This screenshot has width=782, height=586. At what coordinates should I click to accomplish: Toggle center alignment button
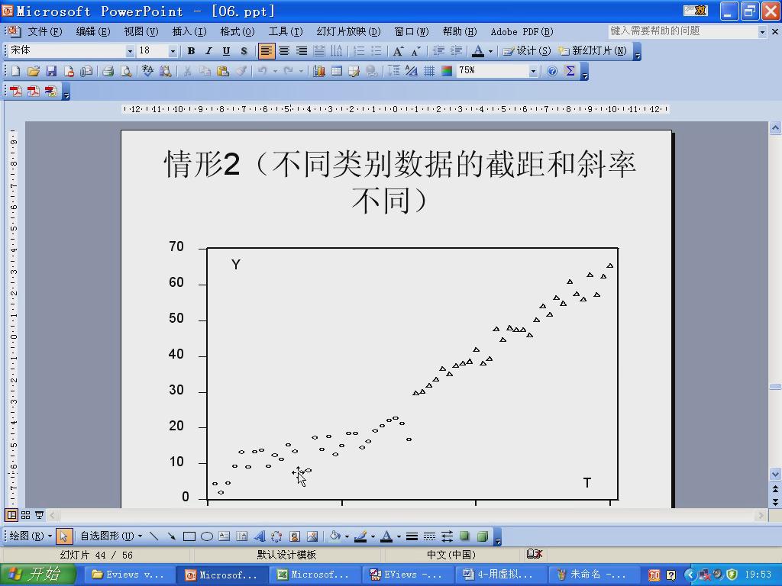click(x=284, y=51)
